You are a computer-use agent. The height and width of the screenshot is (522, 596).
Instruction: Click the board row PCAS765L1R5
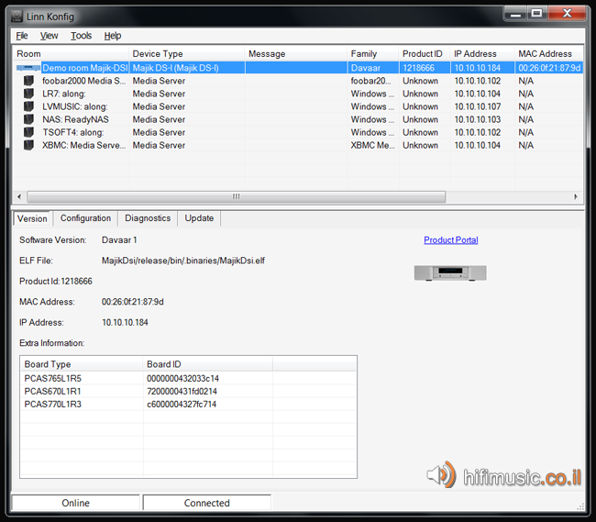188,378
